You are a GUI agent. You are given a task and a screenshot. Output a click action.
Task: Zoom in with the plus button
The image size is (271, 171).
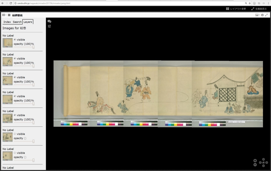pos(255,161)
